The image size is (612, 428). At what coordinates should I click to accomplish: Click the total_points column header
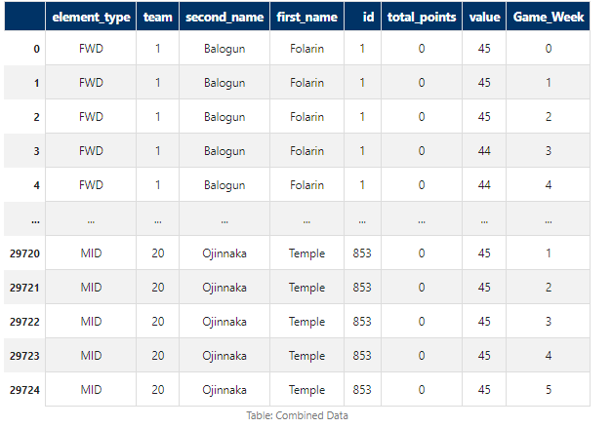422,18
